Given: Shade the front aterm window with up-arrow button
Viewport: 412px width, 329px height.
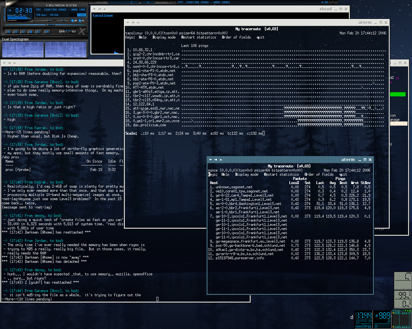Looking at the screenshot, I should coord(221,160).
